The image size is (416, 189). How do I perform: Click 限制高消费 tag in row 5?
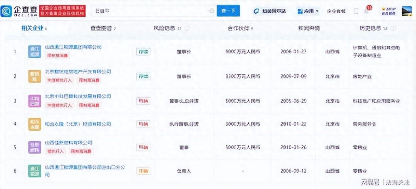(81, 151)
